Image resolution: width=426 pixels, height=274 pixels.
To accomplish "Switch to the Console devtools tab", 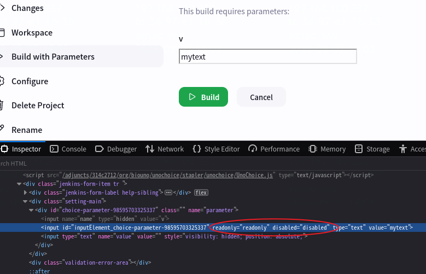I will click(68, 149).
